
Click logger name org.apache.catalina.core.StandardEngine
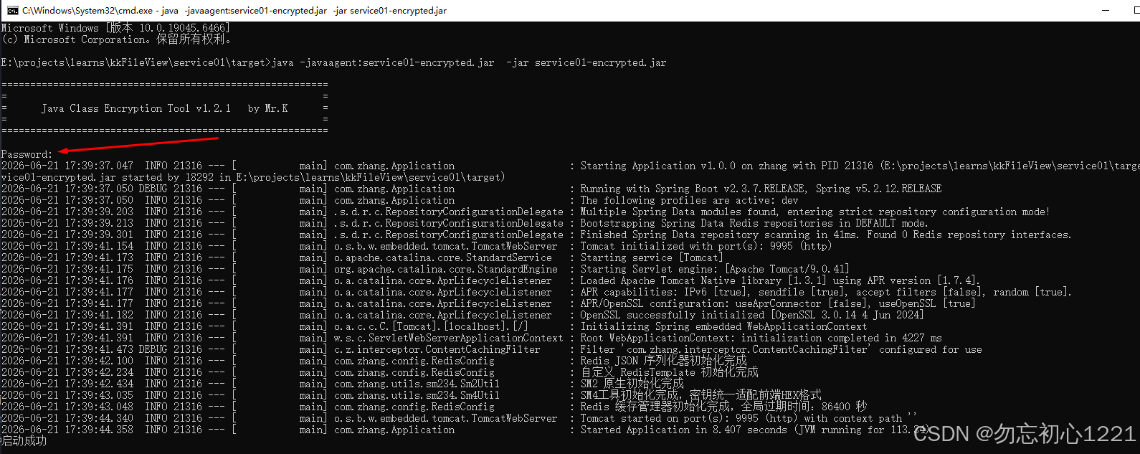click(445, 269)
